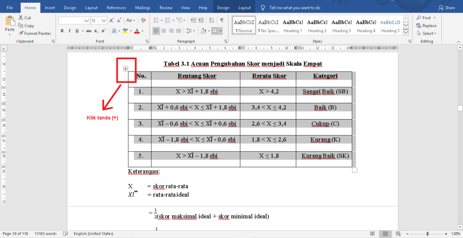The height and width of the screenshot is (238, 463).
Task: Click the Copy icon
Action: click(x=20, y=26)
